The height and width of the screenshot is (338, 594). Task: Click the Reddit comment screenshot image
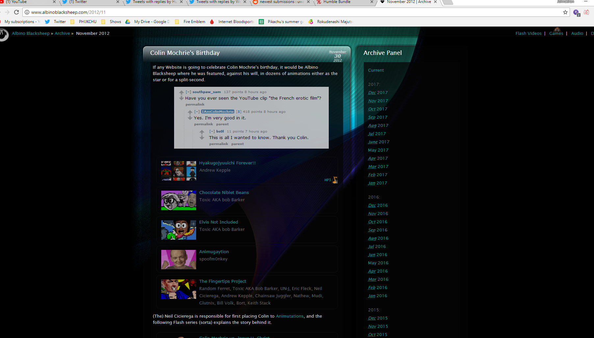[251, 118]
